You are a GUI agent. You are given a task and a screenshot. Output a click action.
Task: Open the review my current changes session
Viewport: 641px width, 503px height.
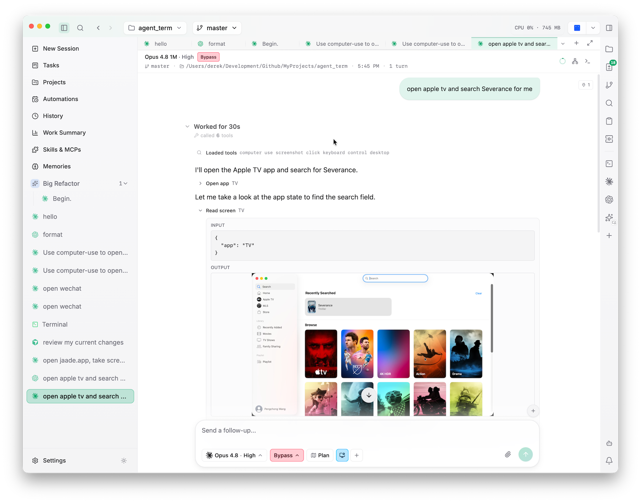80,342
